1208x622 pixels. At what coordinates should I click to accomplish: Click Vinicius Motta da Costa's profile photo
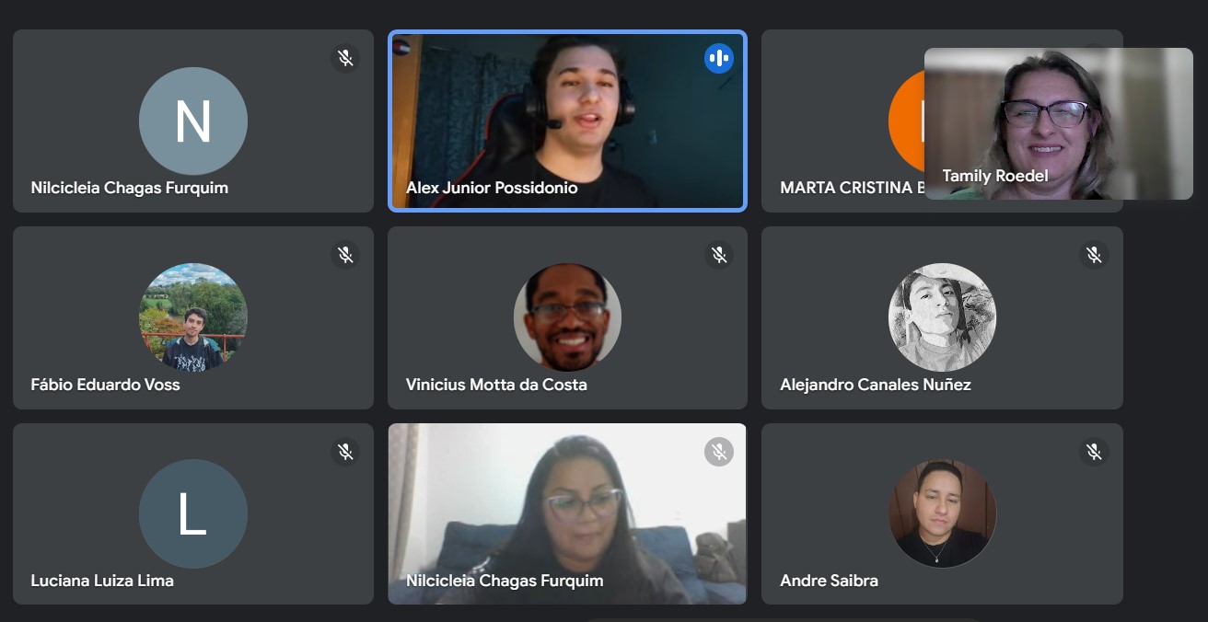567,317
